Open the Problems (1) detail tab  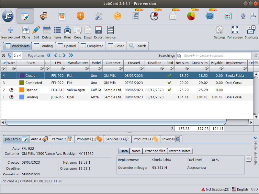pyautogui.click(x=89, y=139)
